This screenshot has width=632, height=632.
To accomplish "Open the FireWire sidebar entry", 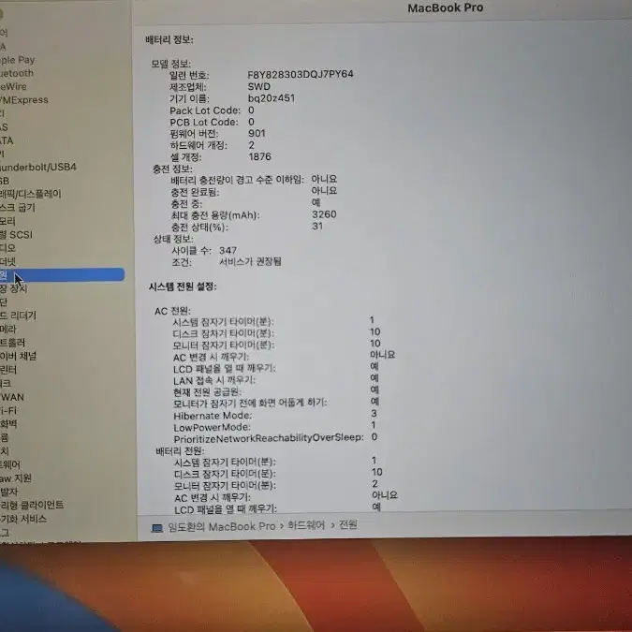I will click(x=13, y=87).
